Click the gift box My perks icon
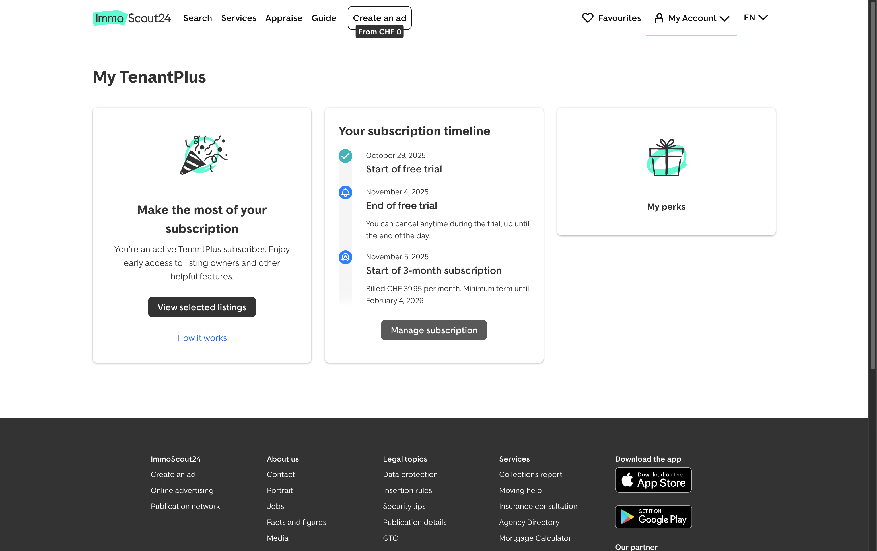 click(x=666, y=158)
